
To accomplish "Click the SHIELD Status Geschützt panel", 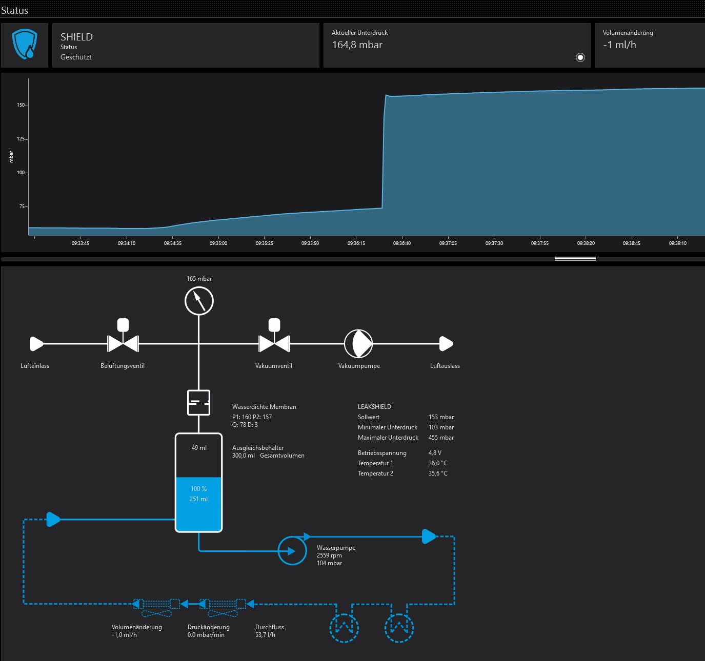I will click(x=186, y=45).
